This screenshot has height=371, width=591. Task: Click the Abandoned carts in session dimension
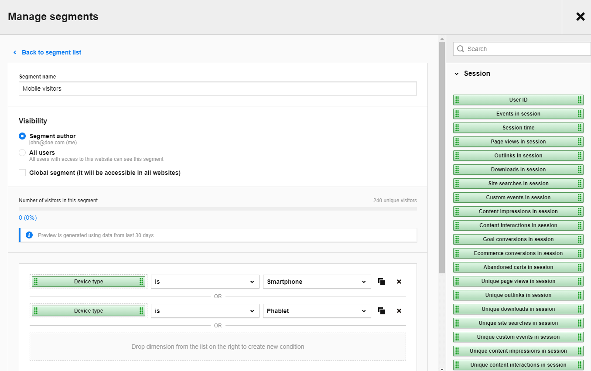click(x=518, y=267)
